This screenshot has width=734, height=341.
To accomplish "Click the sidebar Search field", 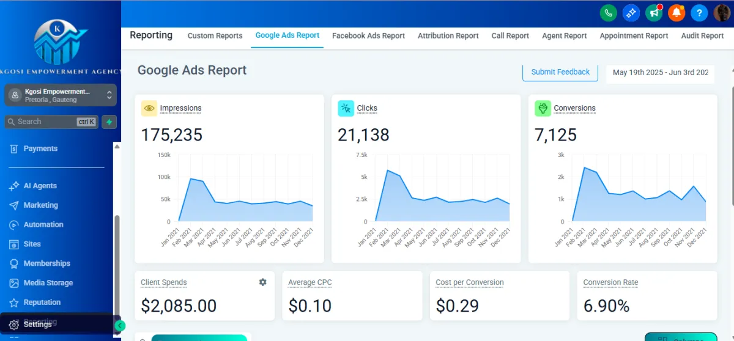I will point(51,122).
